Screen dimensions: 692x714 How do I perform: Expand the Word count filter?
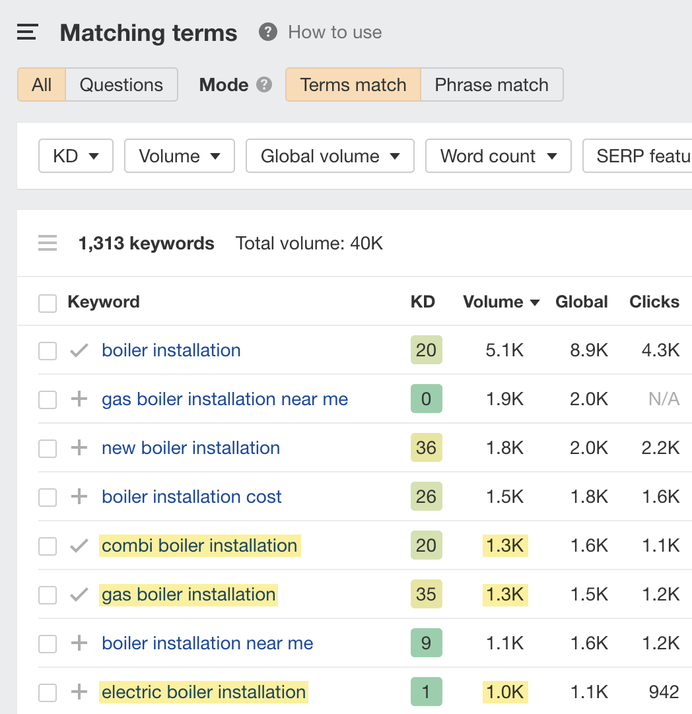(498, 156)
